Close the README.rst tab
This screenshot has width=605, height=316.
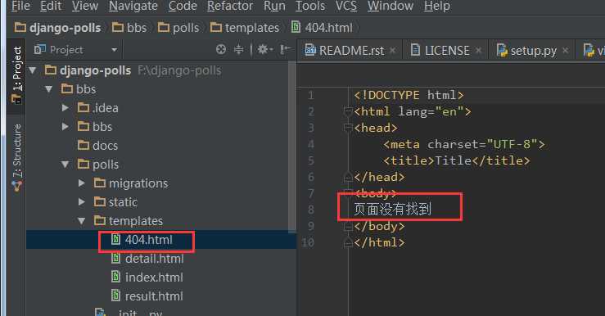[x=392, y=51]
